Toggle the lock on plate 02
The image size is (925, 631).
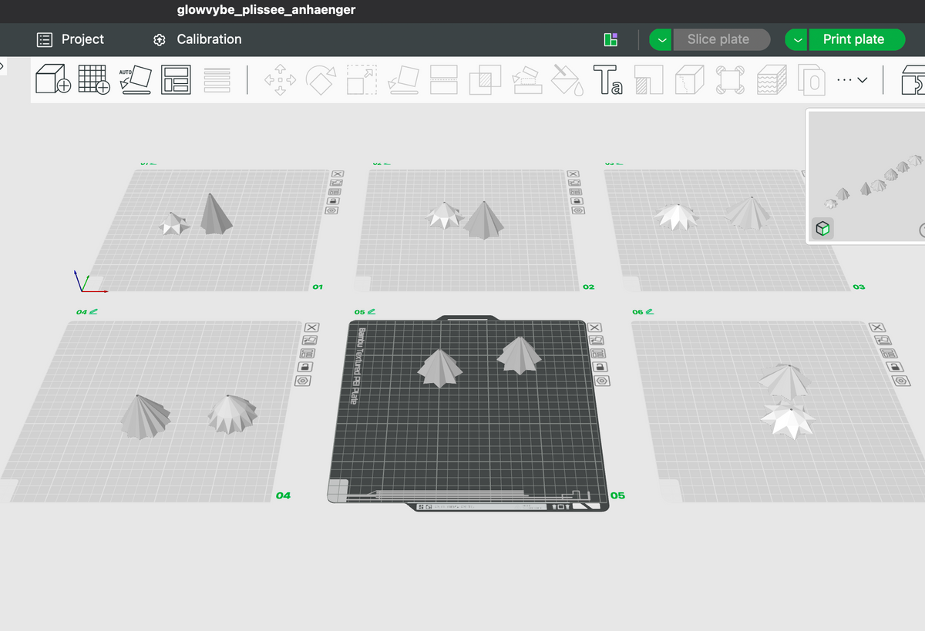(x=577, y=200)
